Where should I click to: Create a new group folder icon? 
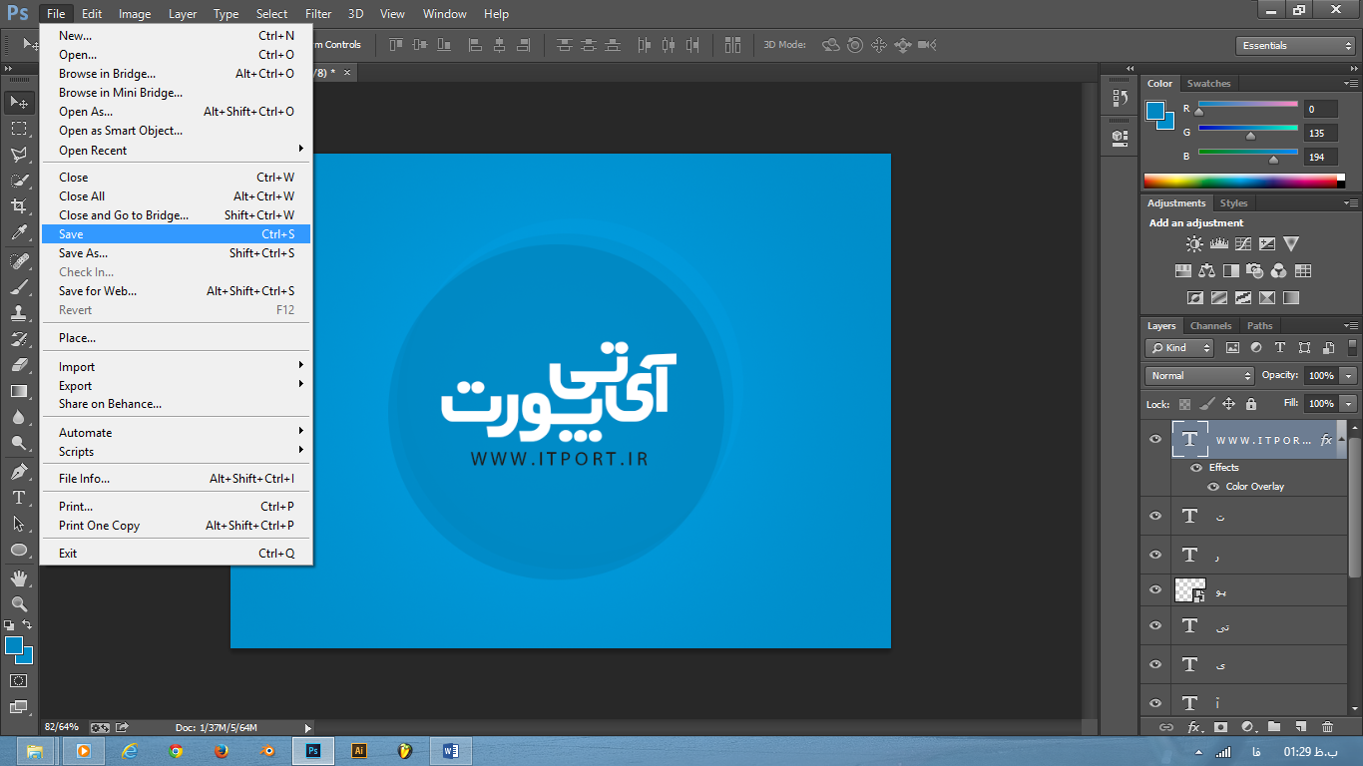pos(1273,728)
